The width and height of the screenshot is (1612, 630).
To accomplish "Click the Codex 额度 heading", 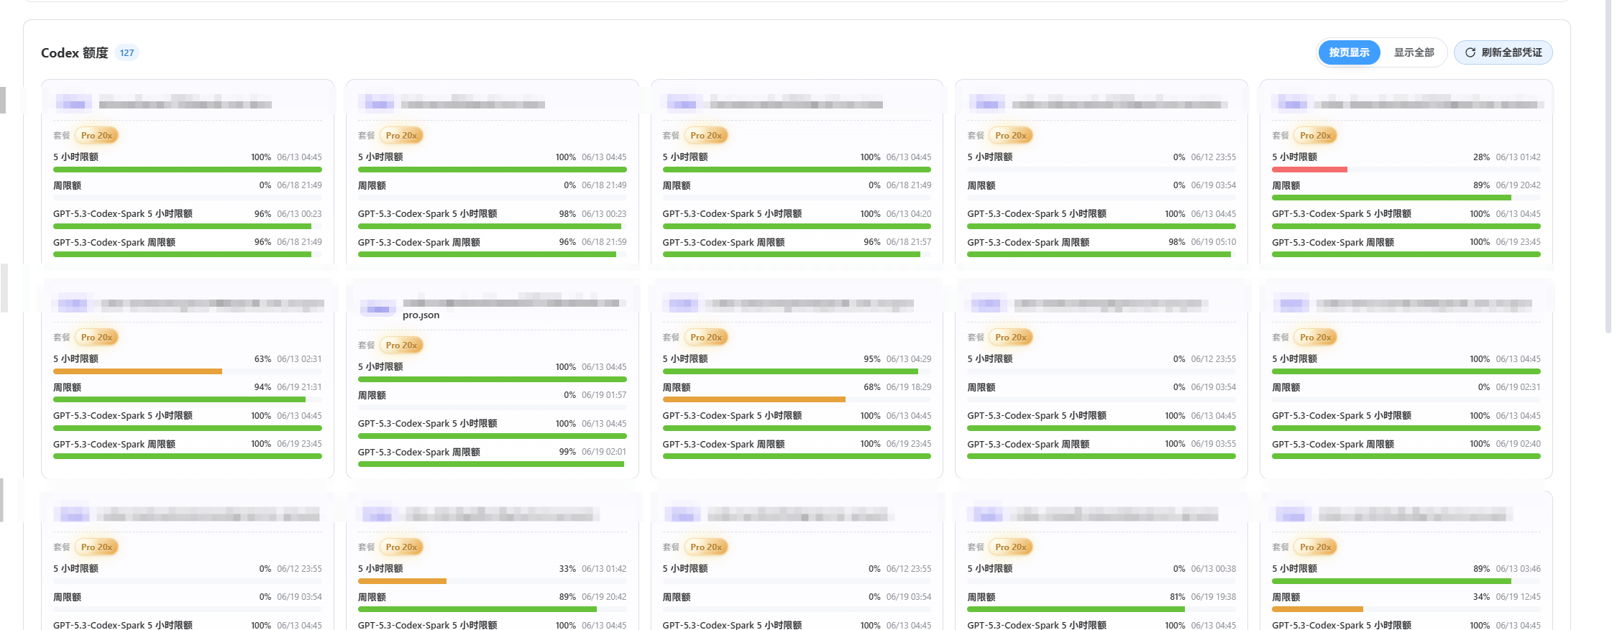I will [74, 52].
